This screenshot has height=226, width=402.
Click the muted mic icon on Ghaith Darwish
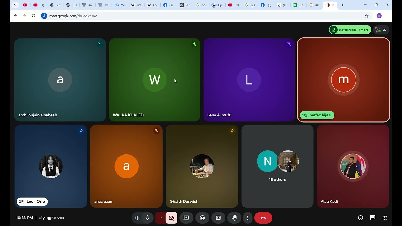click(x=232, y=131)
